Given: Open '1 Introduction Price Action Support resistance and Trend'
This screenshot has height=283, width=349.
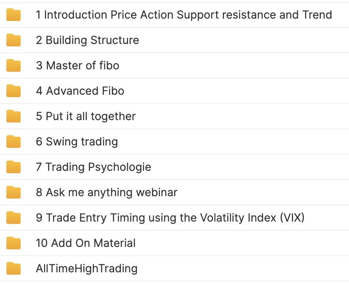Looking at the screenshot, I should click(184, 15).
